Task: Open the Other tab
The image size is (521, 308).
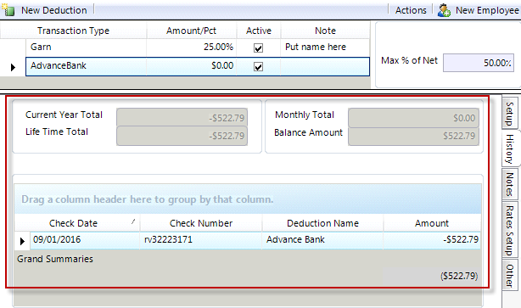Action: [510, 275]
